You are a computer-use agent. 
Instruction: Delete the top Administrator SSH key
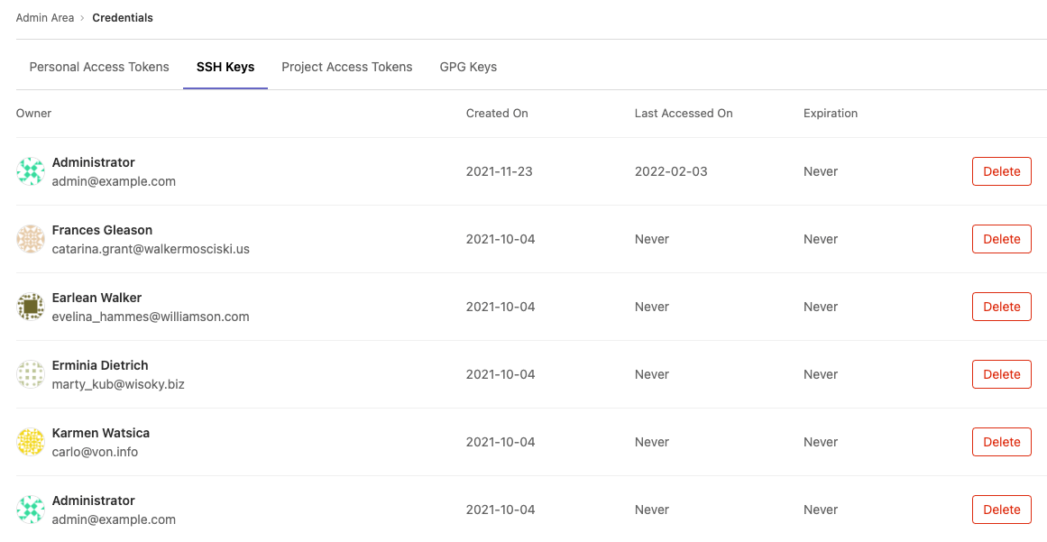[1001, 171]
